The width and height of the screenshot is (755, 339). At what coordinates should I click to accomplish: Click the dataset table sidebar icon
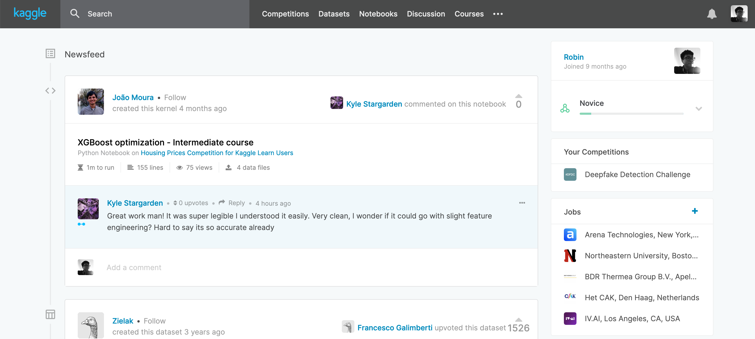pyautogui.click(x=50, y=314)
